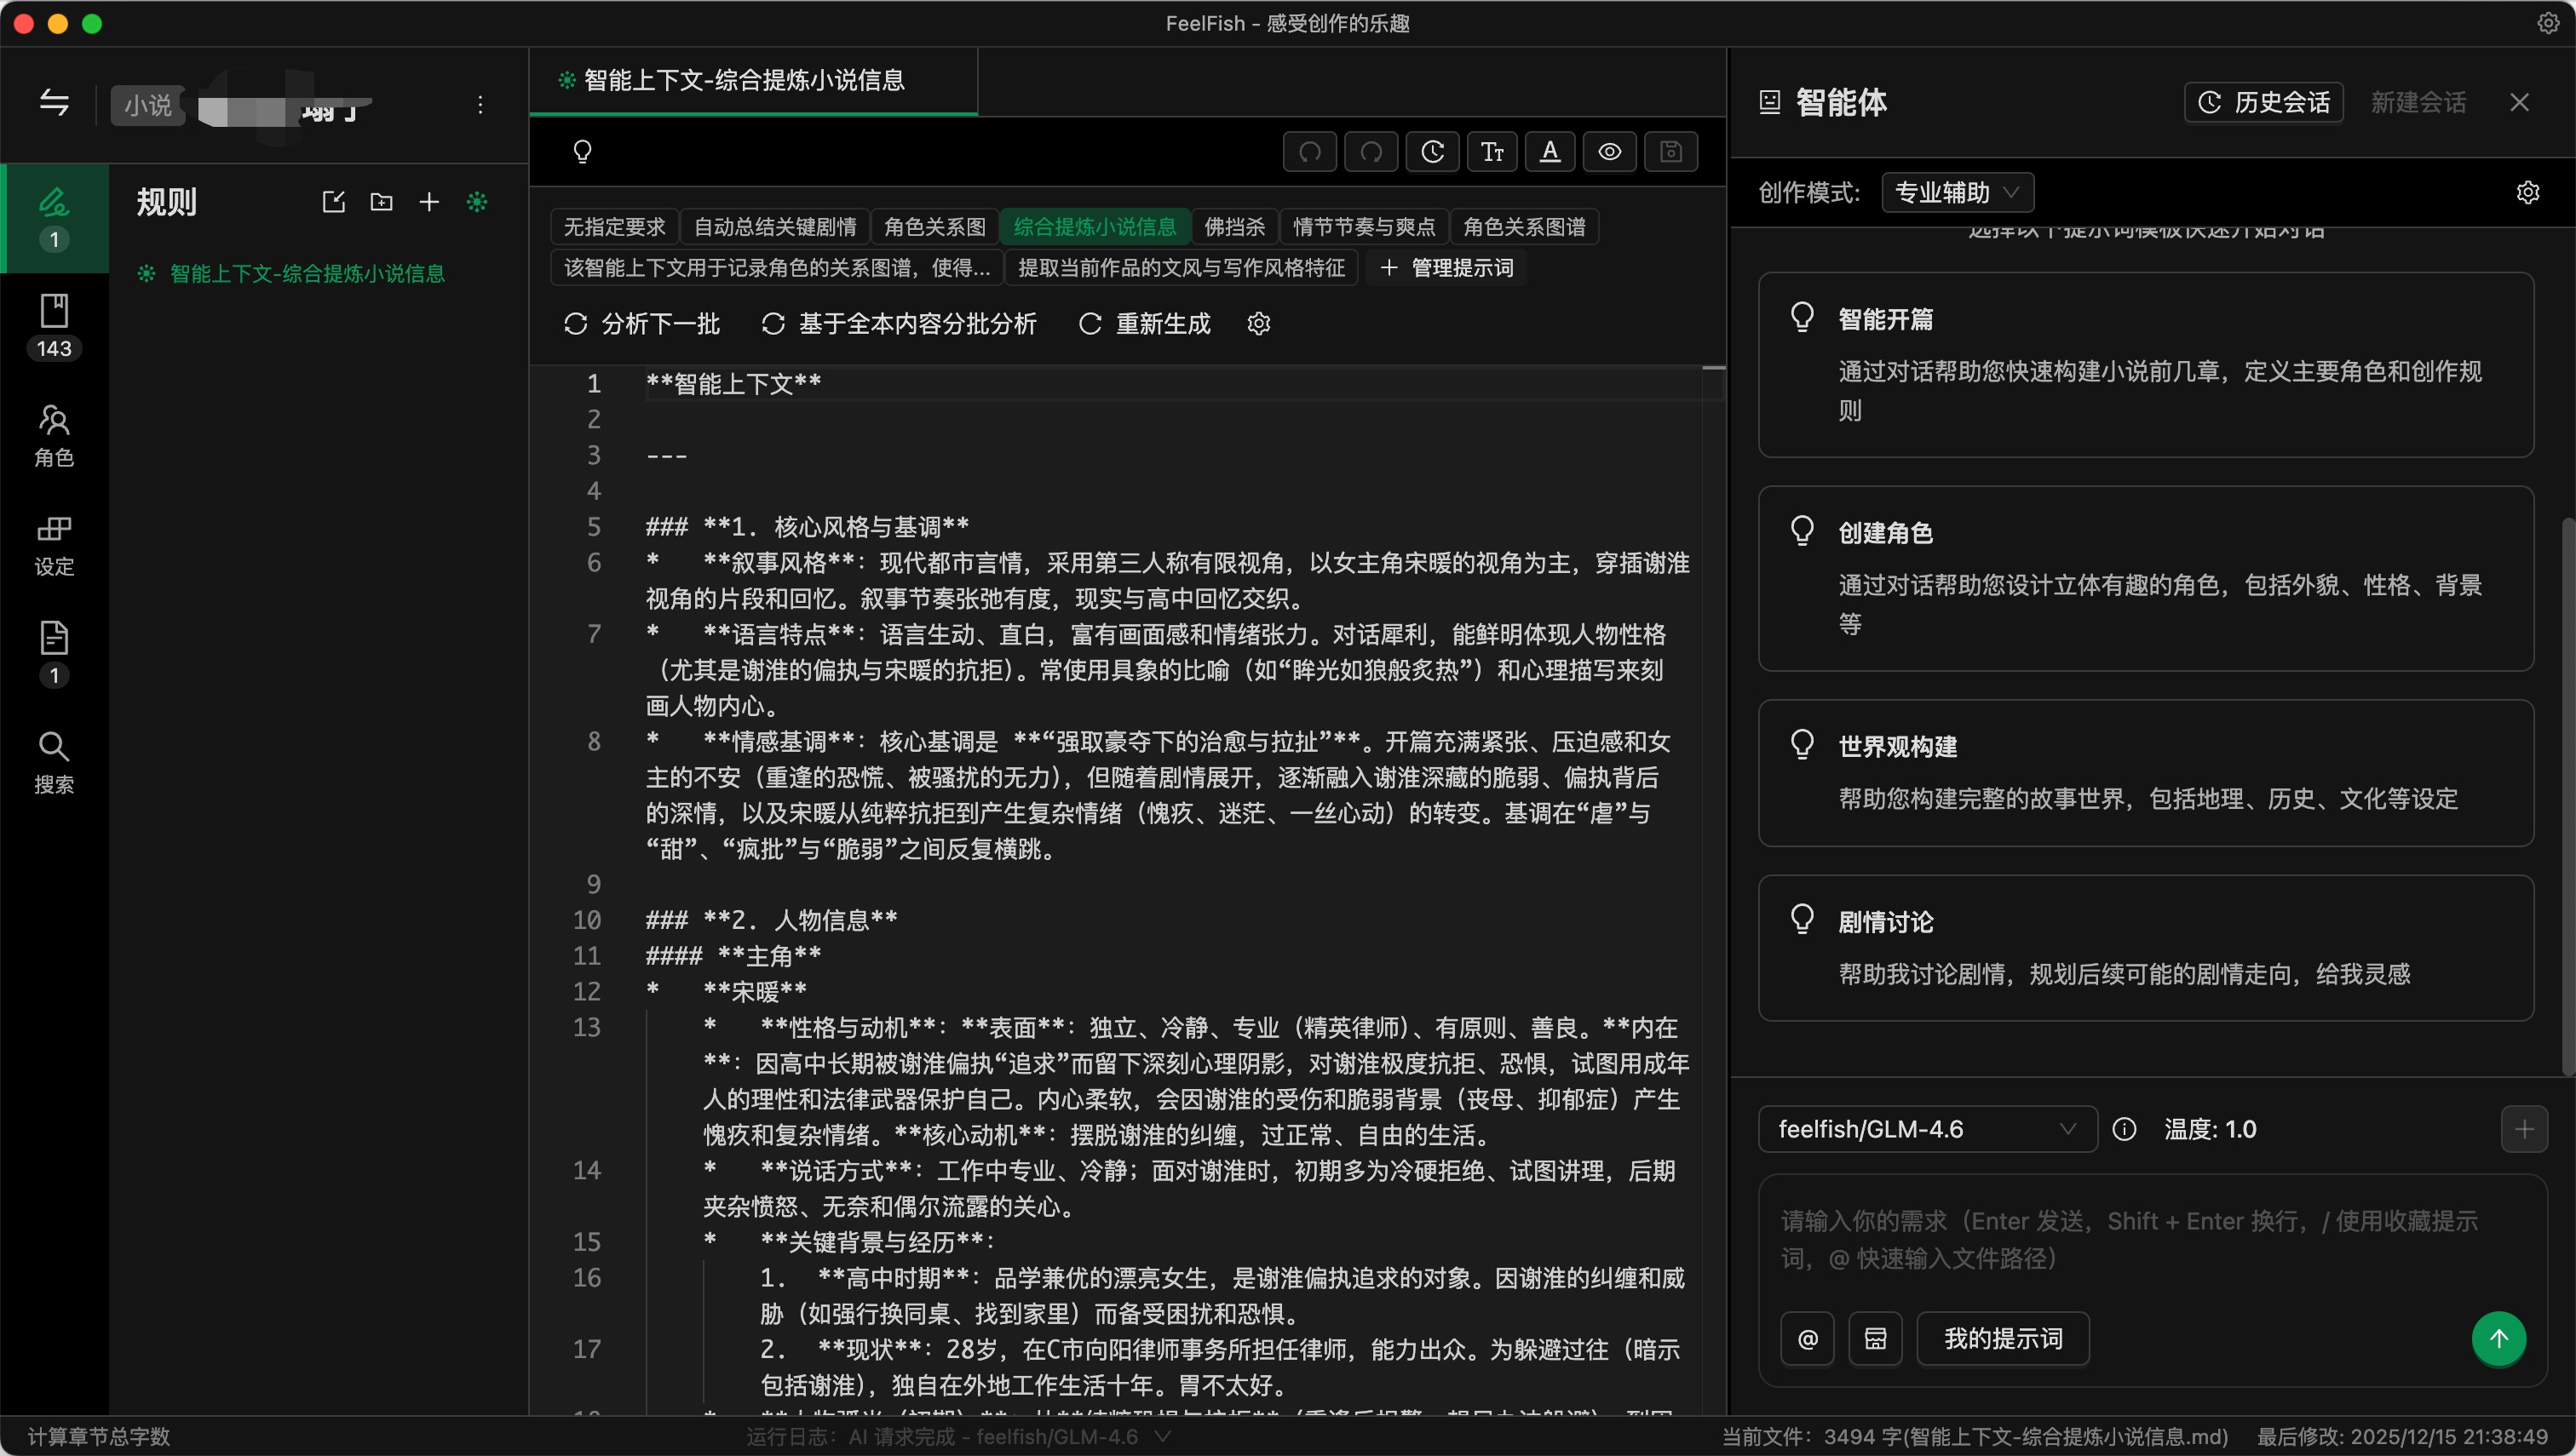Toggle the font color underline-A formatting button
This screenshot has width=2576, height=1456.
tap(1550, 152)
